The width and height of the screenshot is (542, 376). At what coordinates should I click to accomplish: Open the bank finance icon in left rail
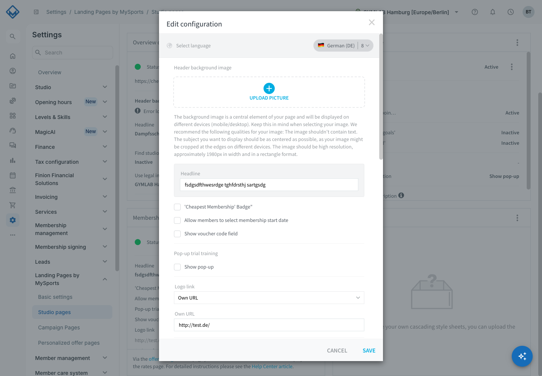click(x=13, y=190)
